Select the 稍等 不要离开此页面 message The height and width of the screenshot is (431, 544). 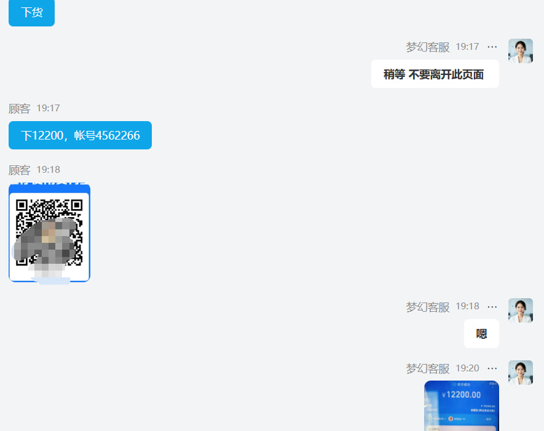(x=435, y=74)
